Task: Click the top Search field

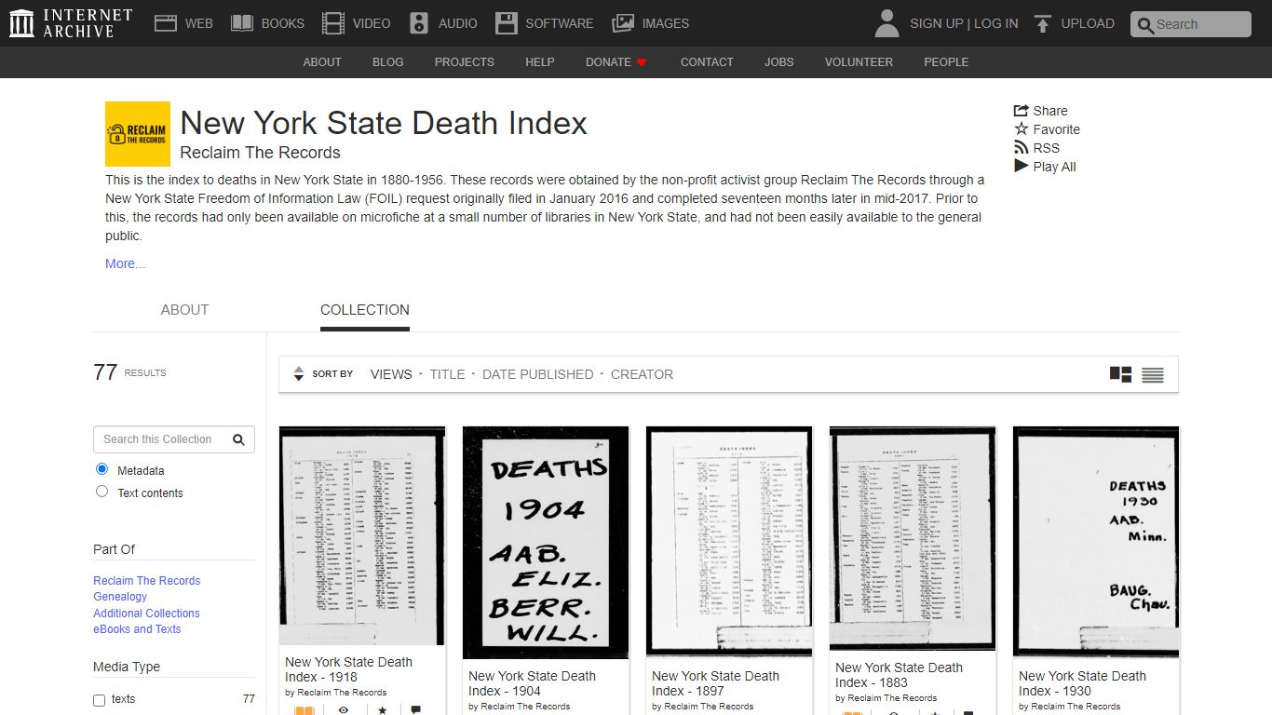Action: [x=1191, y=24]
